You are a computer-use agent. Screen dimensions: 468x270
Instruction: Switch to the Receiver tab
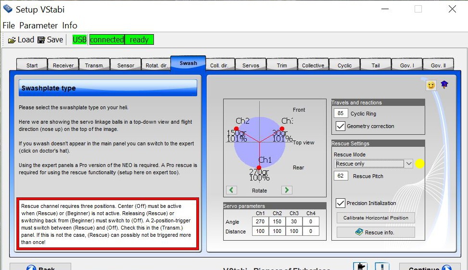point(63,65)
